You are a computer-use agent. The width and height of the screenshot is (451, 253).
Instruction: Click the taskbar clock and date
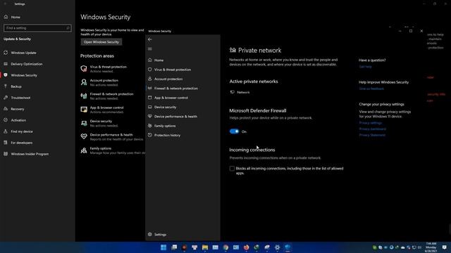[431, 247]
